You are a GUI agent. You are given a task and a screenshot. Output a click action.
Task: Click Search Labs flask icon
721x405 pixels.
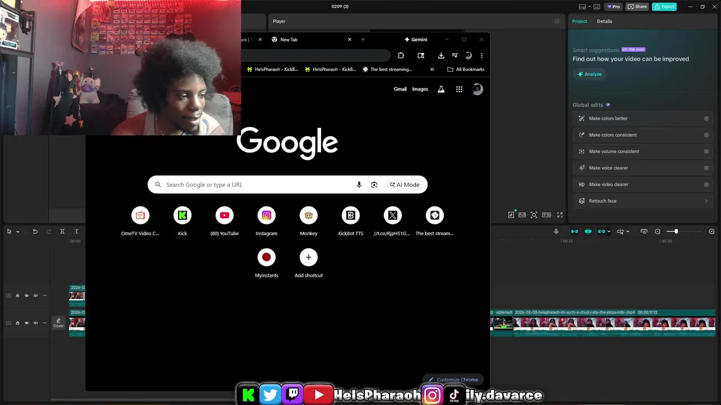click(441, 89)
